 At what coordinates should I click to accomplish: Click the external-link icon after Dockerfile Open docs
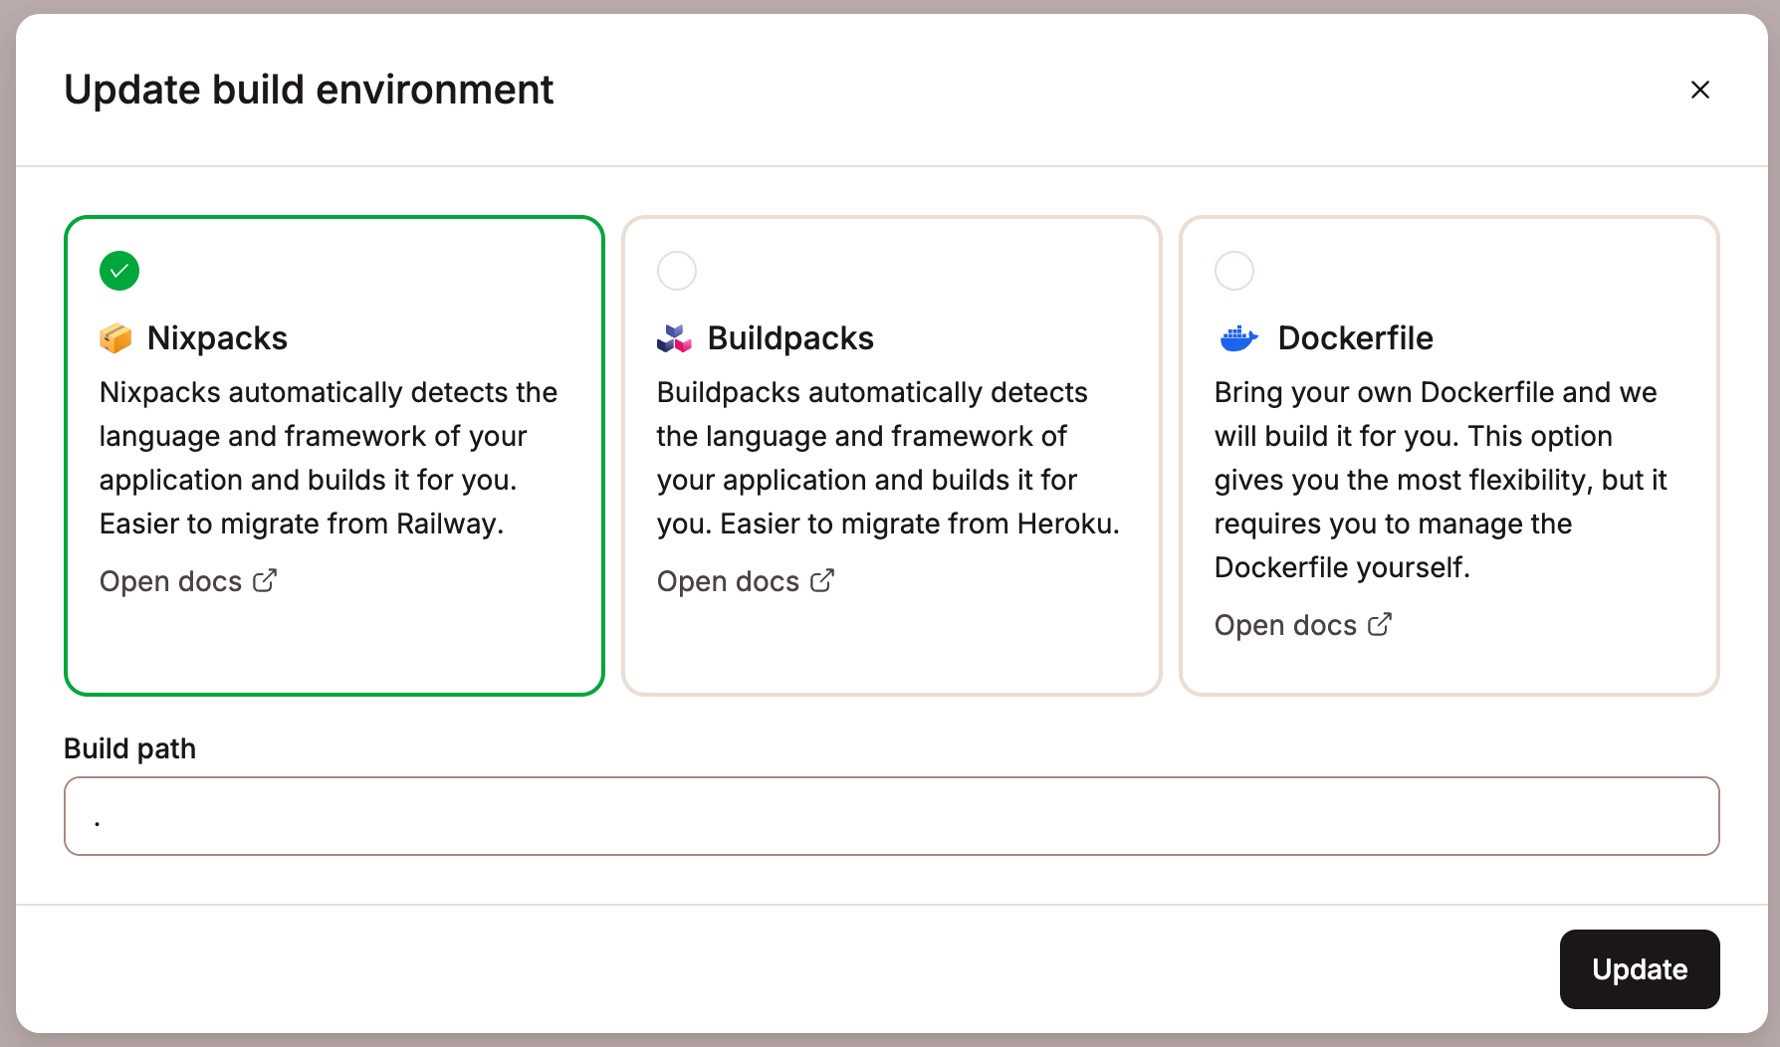(1381, 623)
